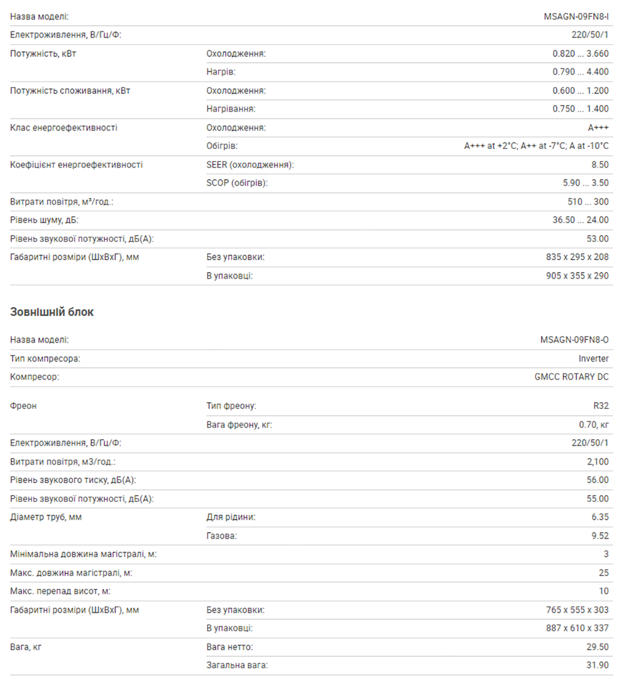
Task: Click the 'Зовнішній блок' section heading
Action: [x=52, y=312]
